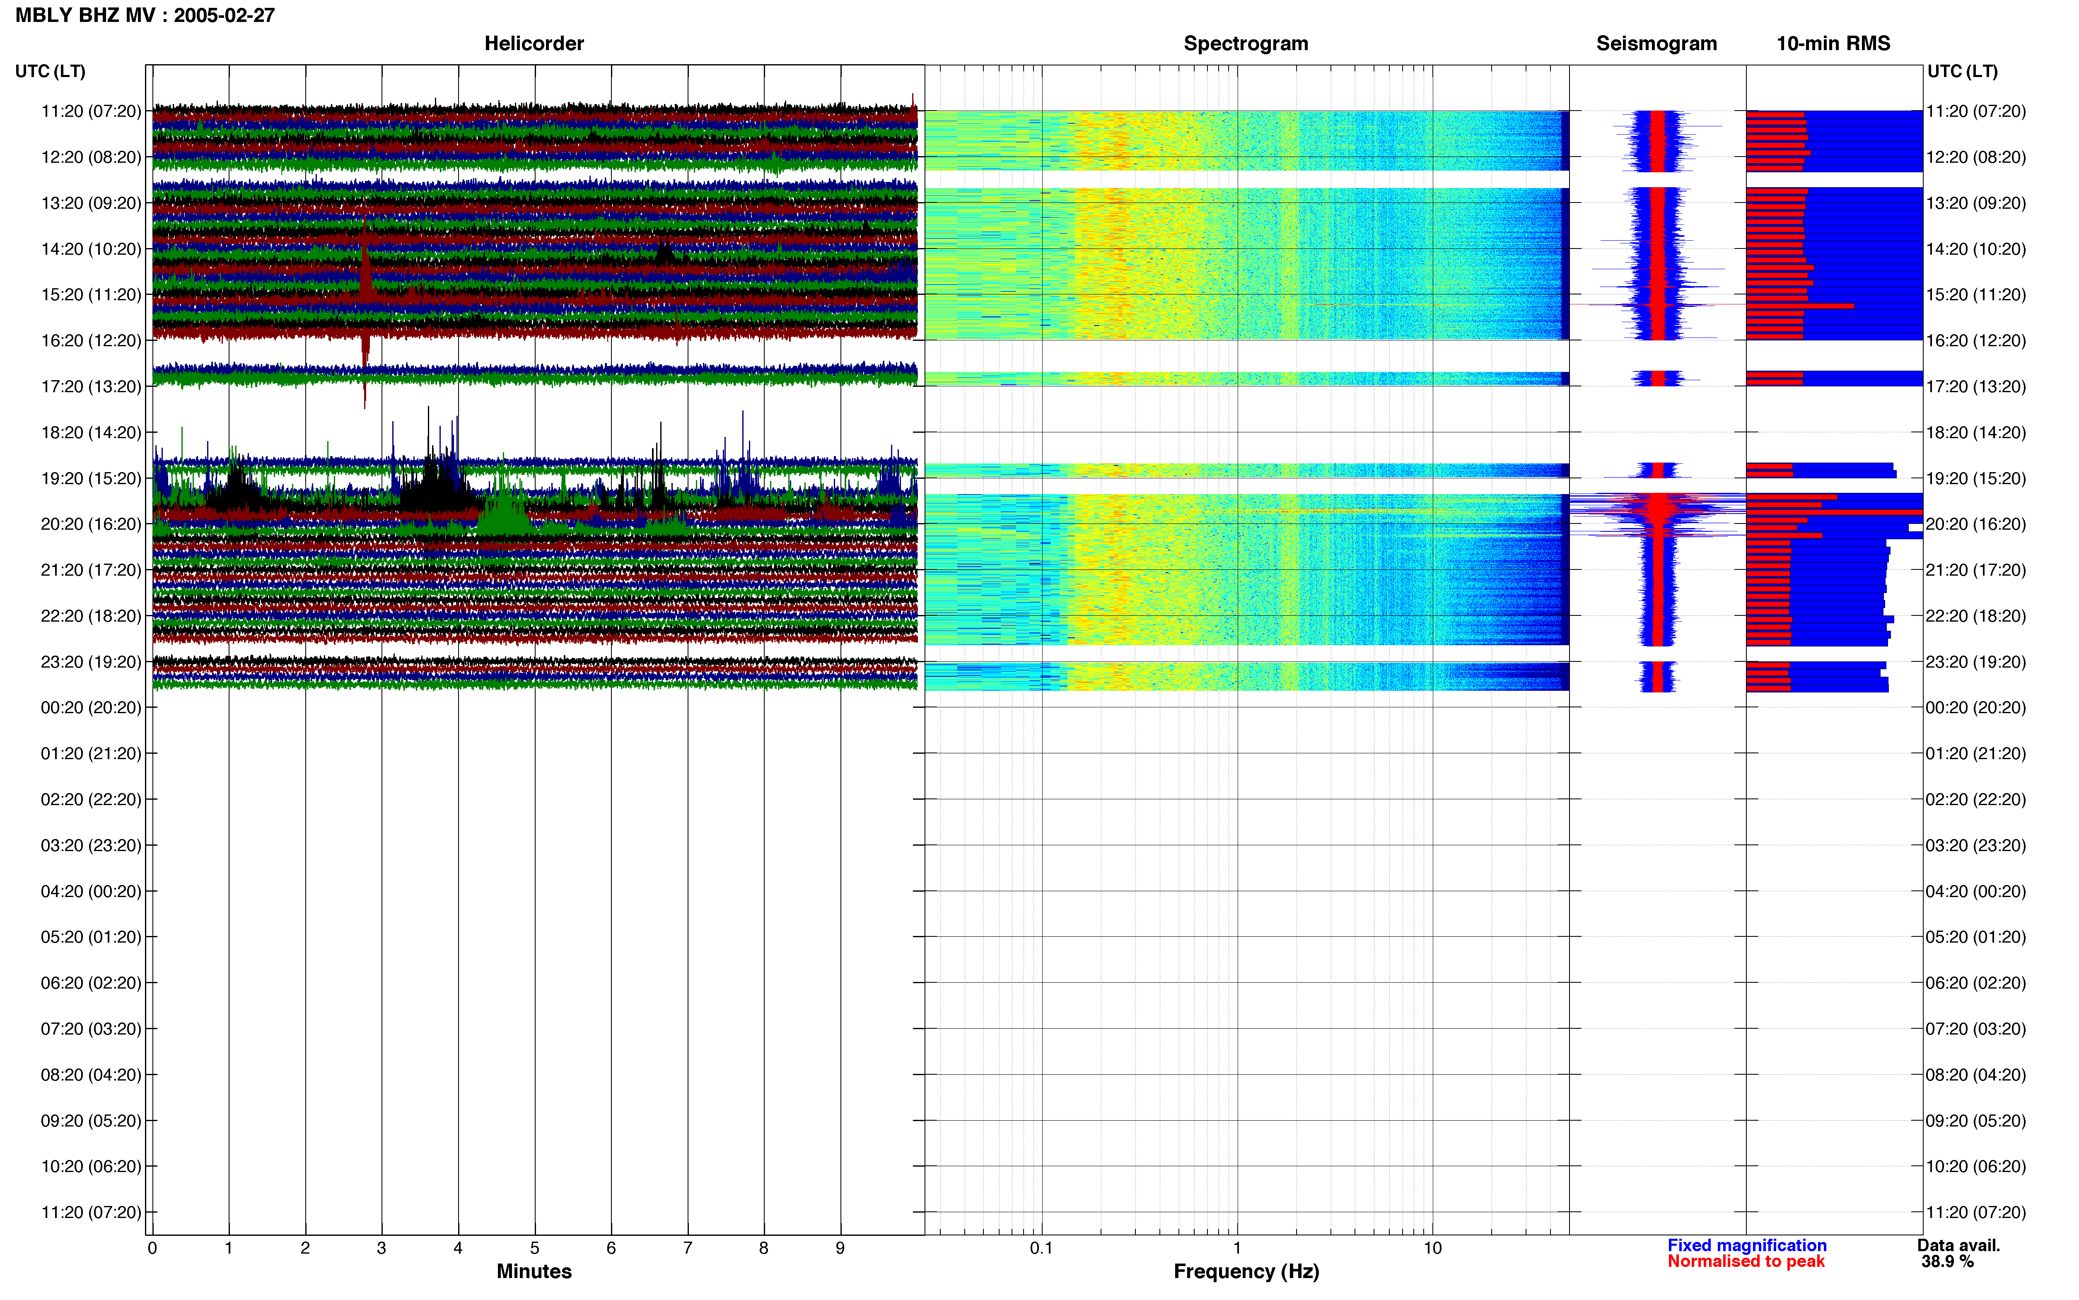Select the '38.9 %' data availability value
2079x1300 pixels.
(1947, 1261)
